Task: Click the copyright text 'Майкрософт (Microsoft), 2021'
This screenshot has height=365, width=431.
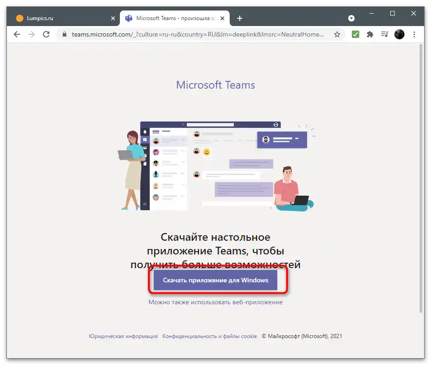Action: (302, 336)
